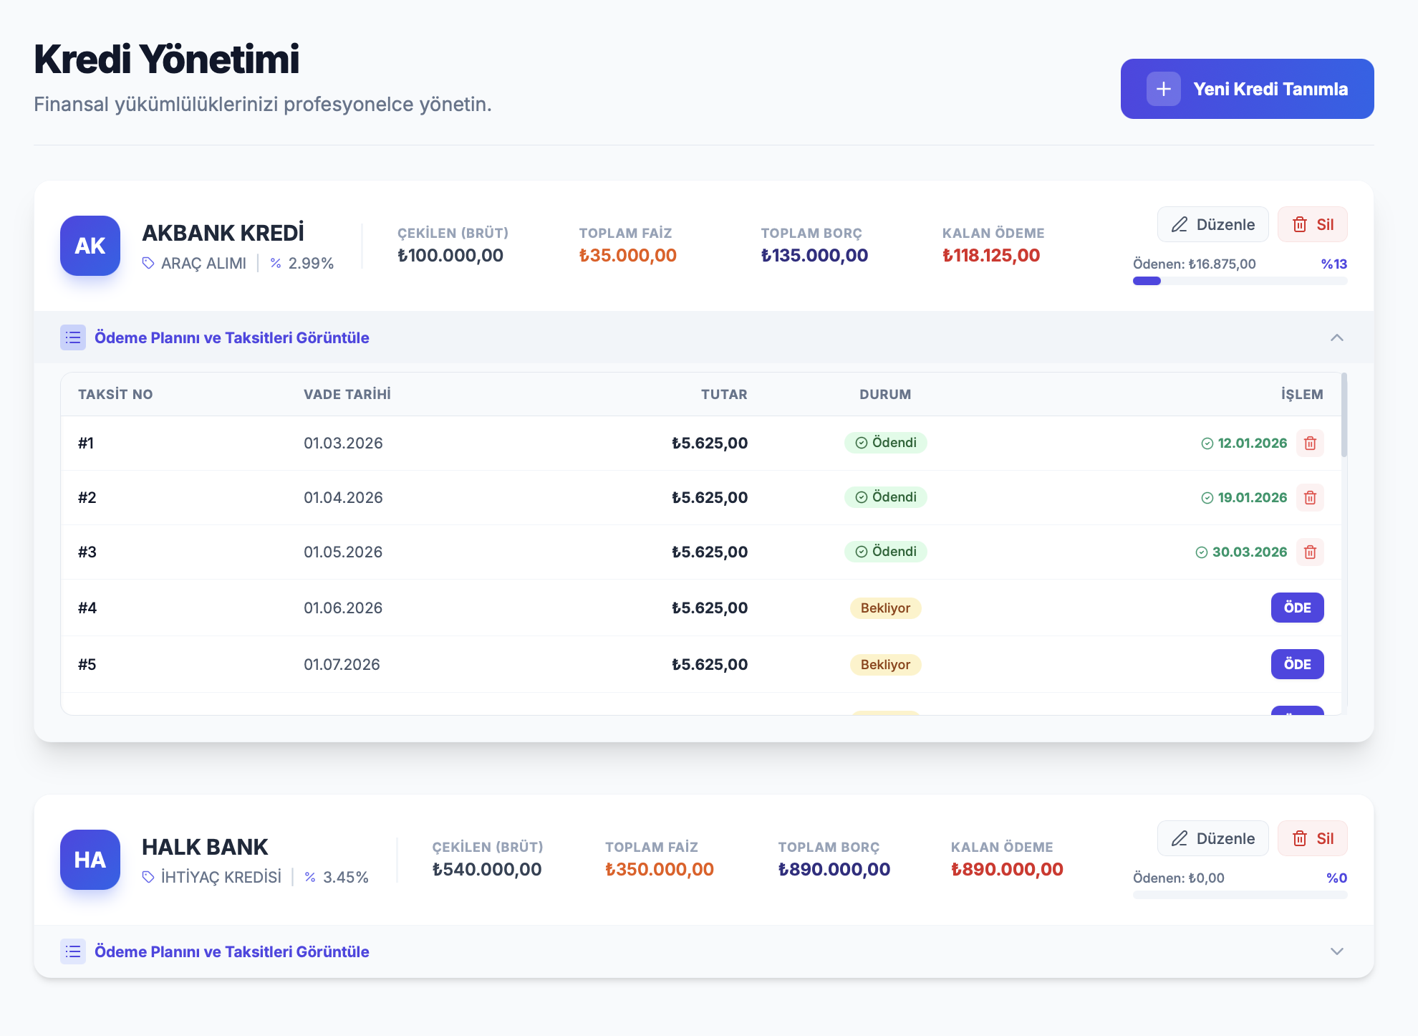This screenshot has height=1036, width=1418.
Task: Click the due date 01.05.2026
Action: coord(343,552)
